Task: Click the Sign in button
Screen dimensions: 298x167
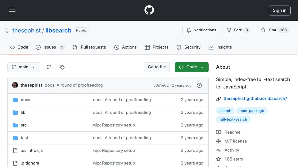Action: 280,11
